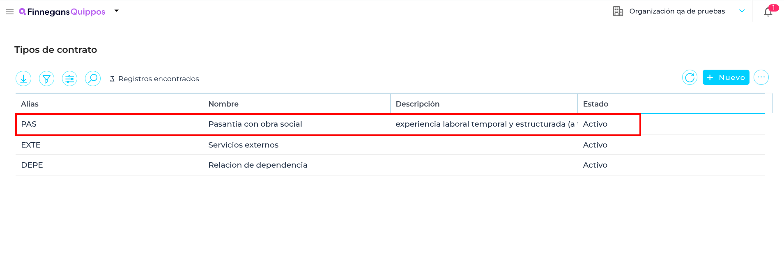Viewport: 784px width, 275px height.
Task: Open the filter funnel icon
Action: pyautogui.click(x=46, y=78)
